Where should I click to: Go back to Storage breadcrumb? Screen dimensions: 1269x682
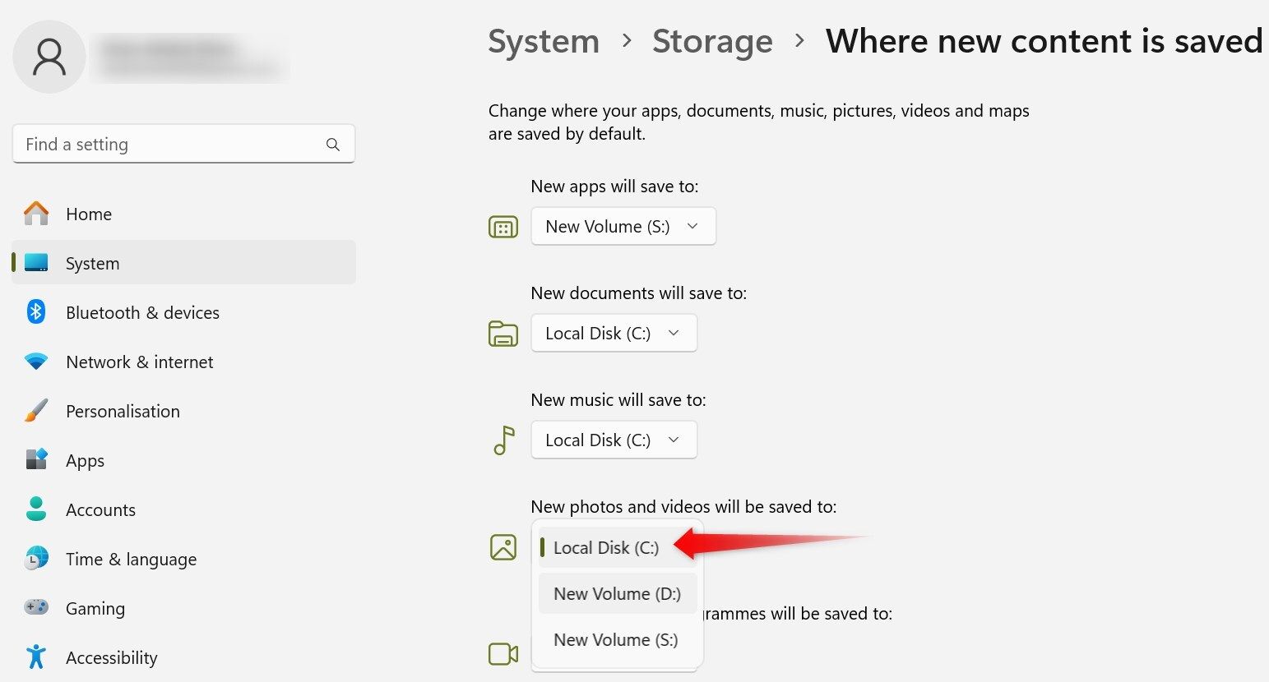click(712, 41)
